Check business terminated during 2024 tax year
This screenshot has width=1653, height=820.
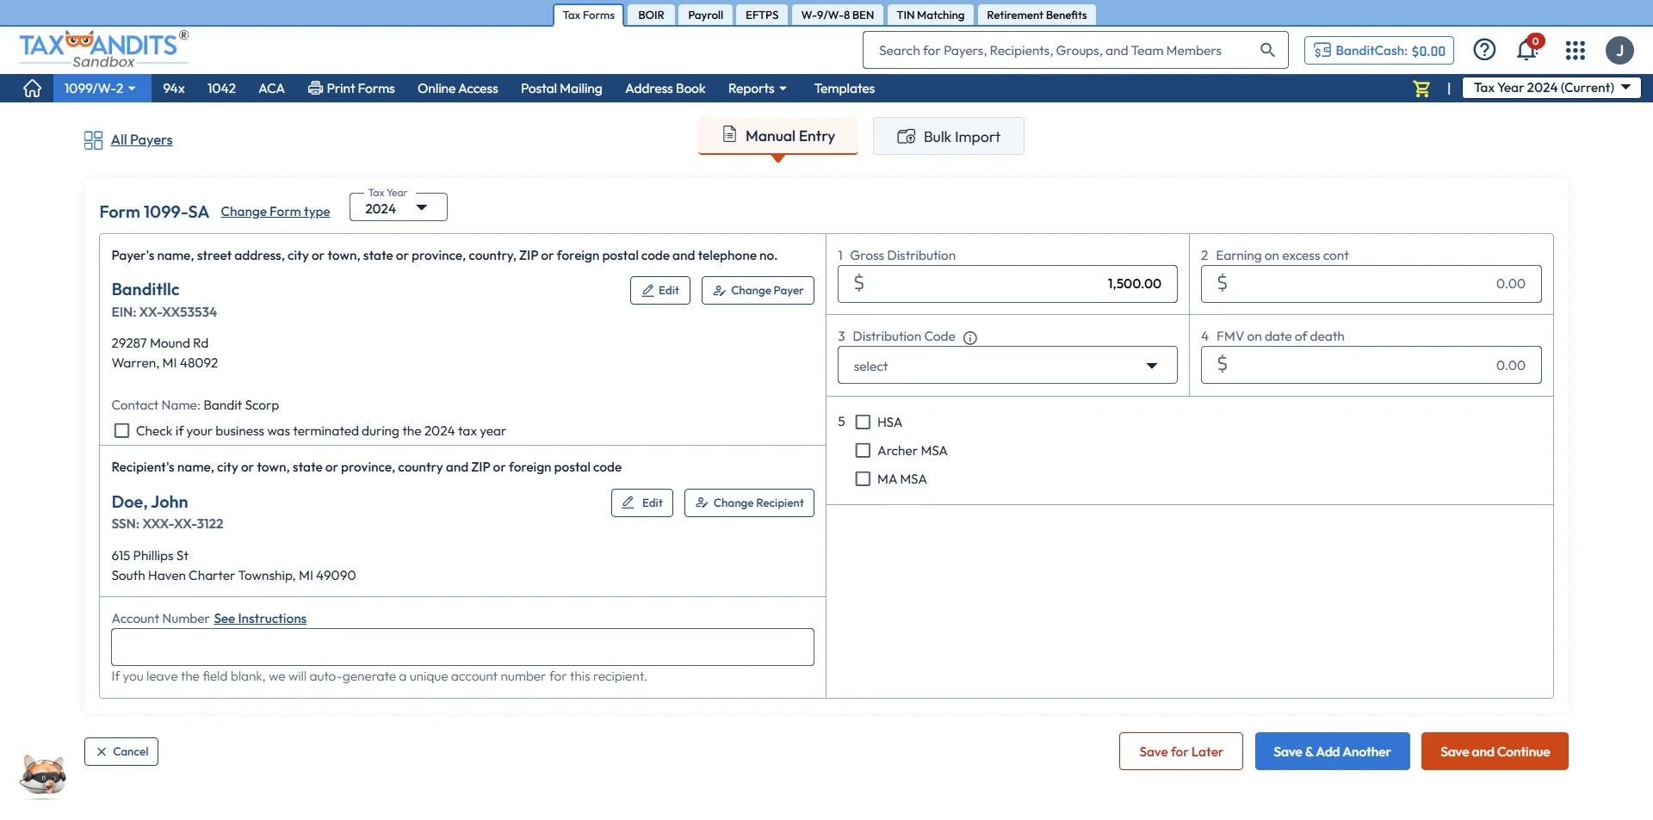(x=121, y=430)
